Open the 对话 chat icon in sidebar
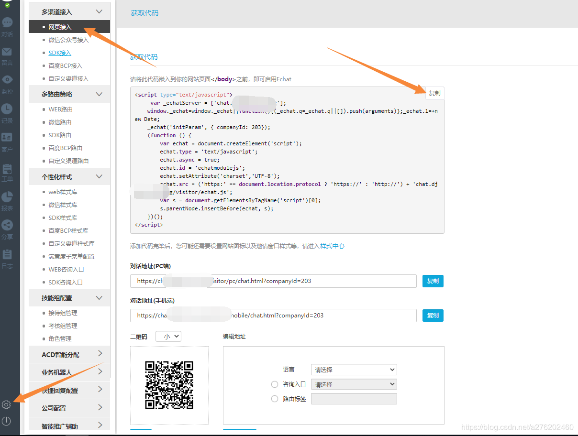Screen dimensions: 578x436 coord(7,22)
